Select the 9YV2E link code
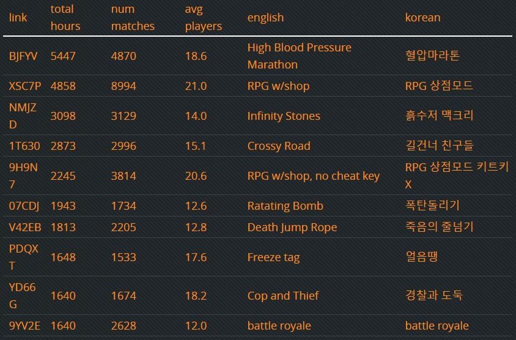 click(x=24, y=326)
